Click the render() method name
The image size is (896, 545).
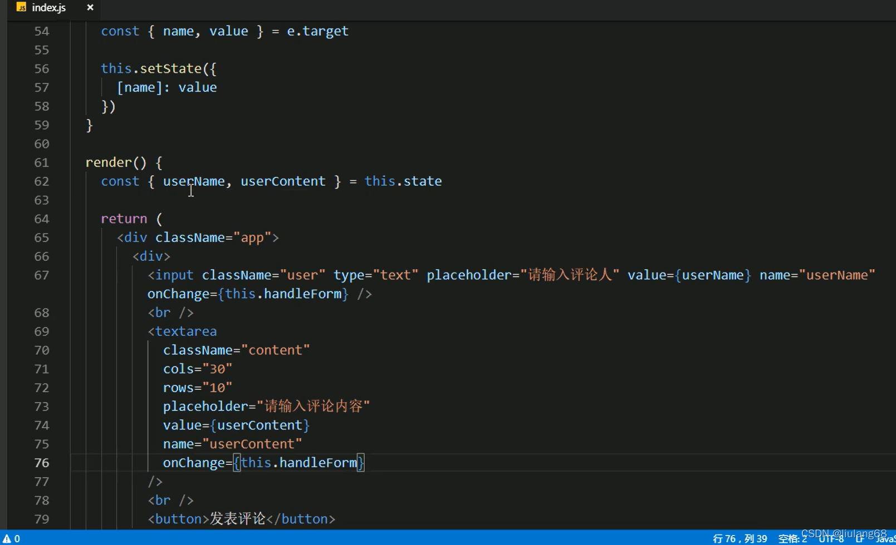click(x=108, y=162)
